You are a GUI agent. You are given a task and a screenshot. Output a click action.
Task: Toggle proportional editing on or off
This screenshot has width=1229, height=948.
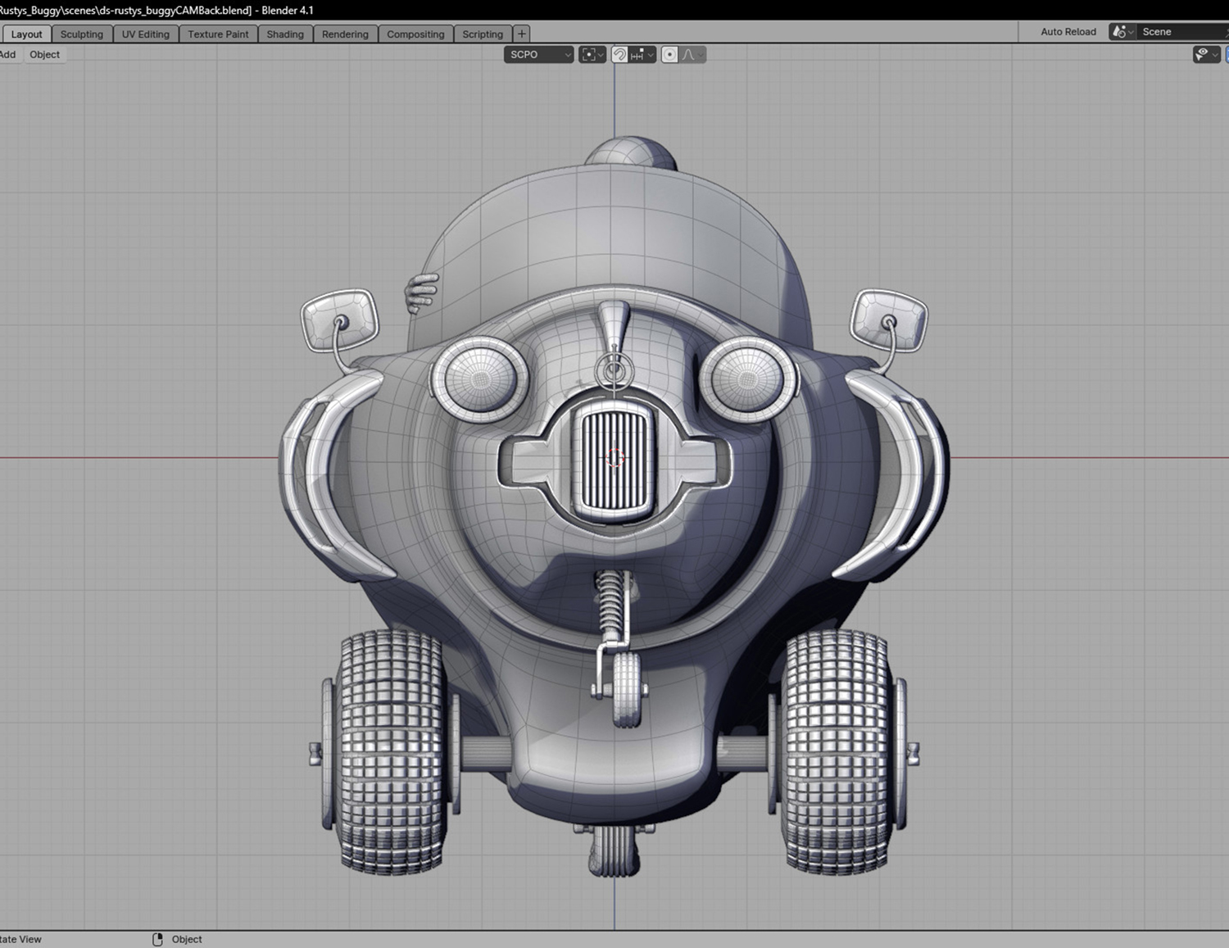point(669,55)
